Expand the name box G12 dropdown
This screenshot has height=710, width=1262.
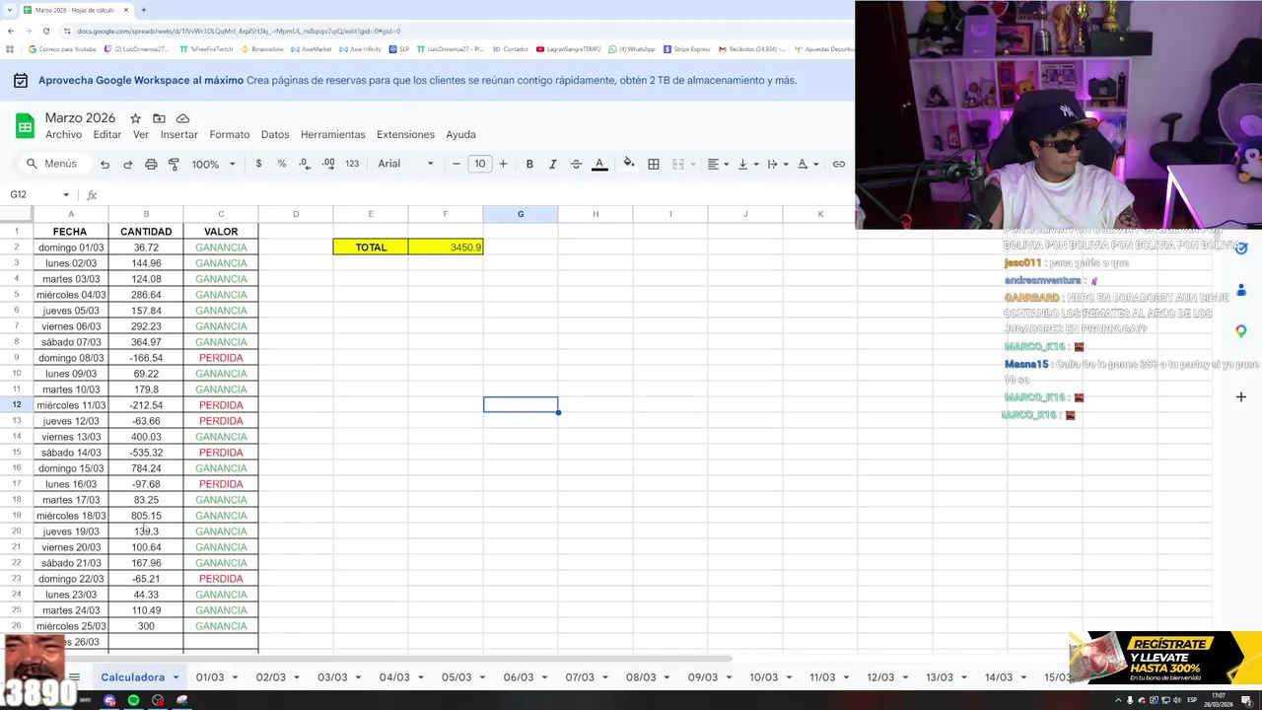click(66, 195)
